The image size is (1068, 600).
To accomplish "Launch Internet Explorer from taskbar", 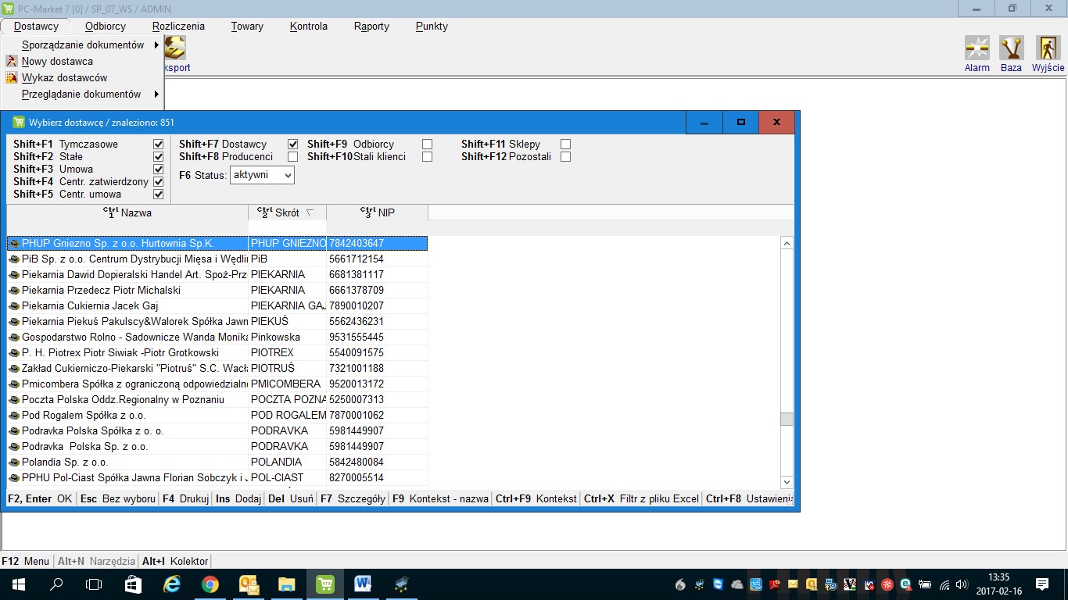I will tap(171, 584).
